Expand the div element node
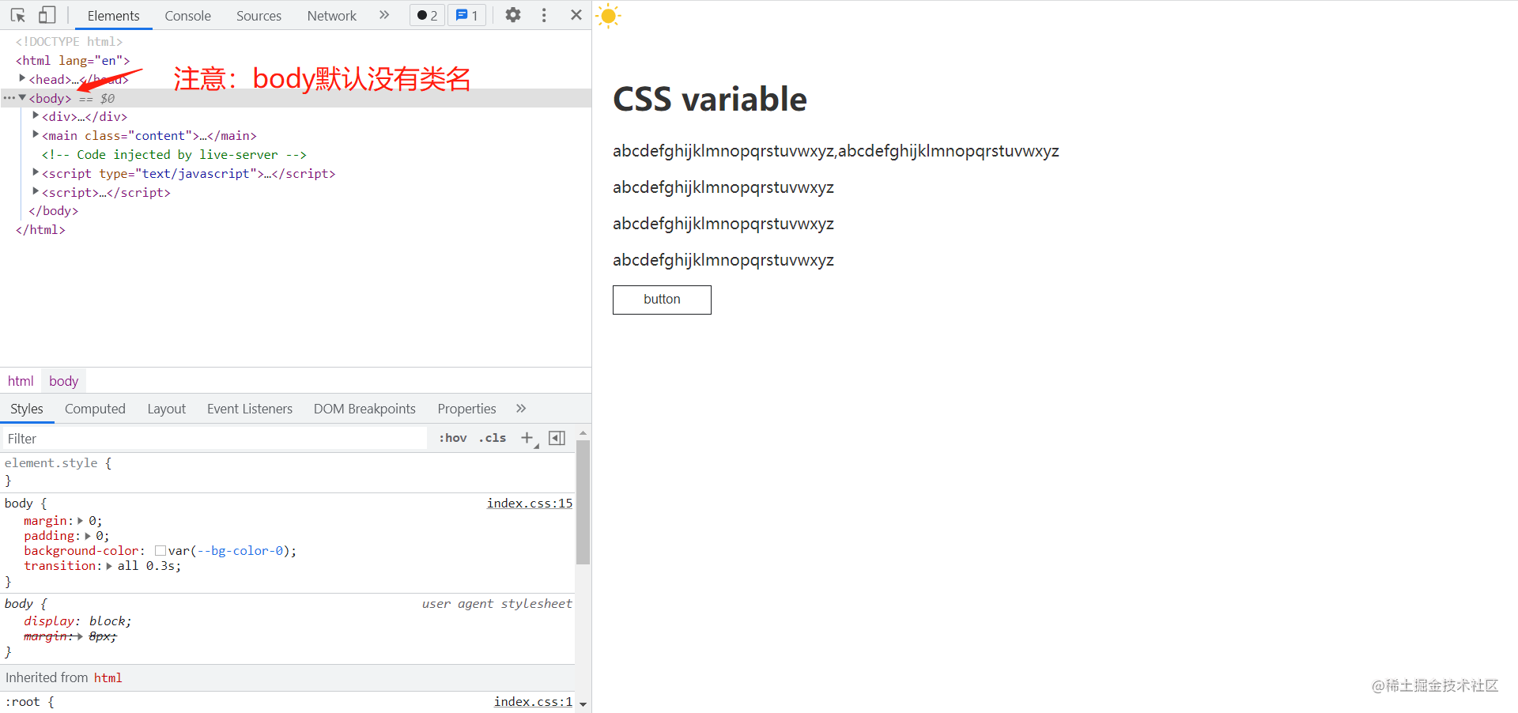This screenshot has width=1518, height=713. [35, 116]
